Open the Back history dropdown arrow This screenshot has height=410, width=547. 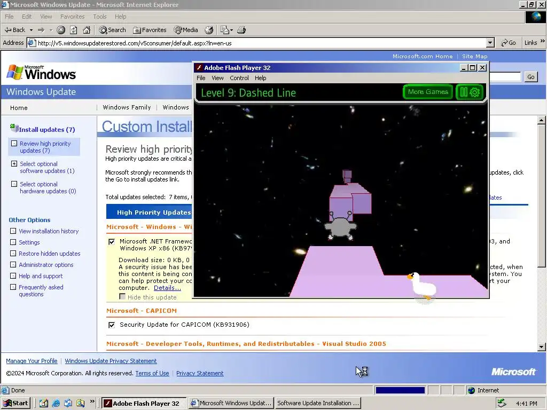point(31,30)
